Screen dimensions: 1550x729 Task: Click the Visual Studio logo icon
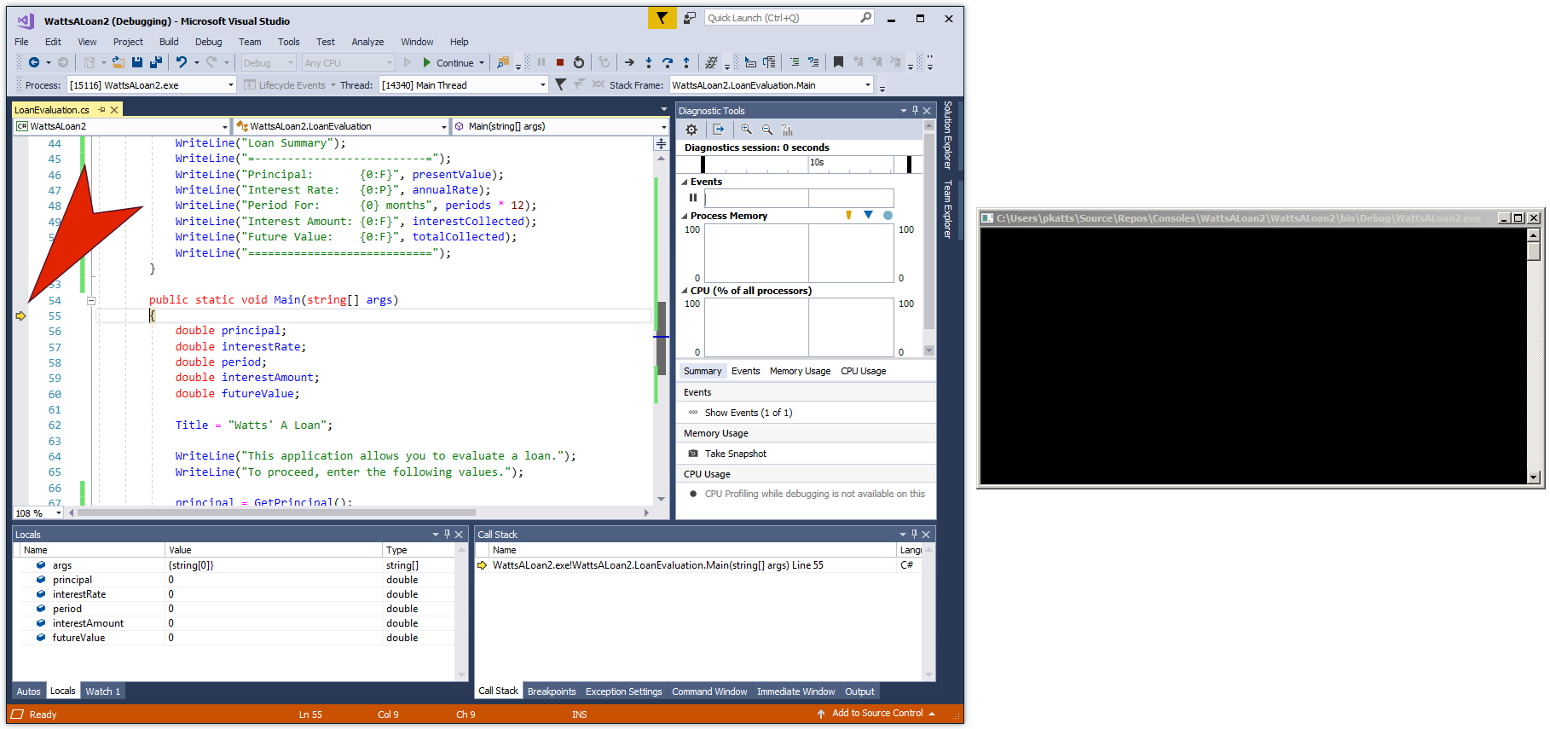tap(26, 20)
